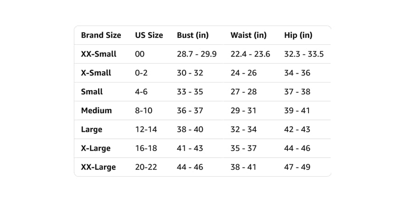Select the Waist (in) column header
This screenshot has width=405, height=202.
coord(248,35)
